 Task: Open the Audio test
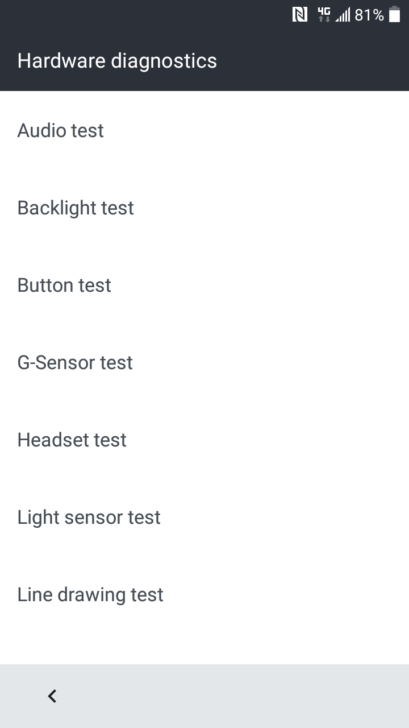click(204, 131)
